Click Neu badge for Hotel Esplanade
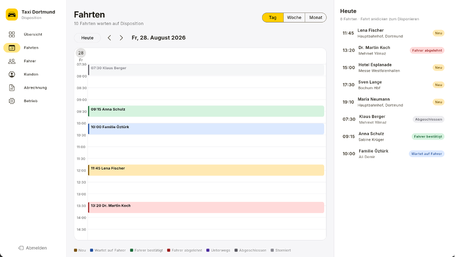The height and width of the screenshot is (257, 455). click(x=438, y=67)
